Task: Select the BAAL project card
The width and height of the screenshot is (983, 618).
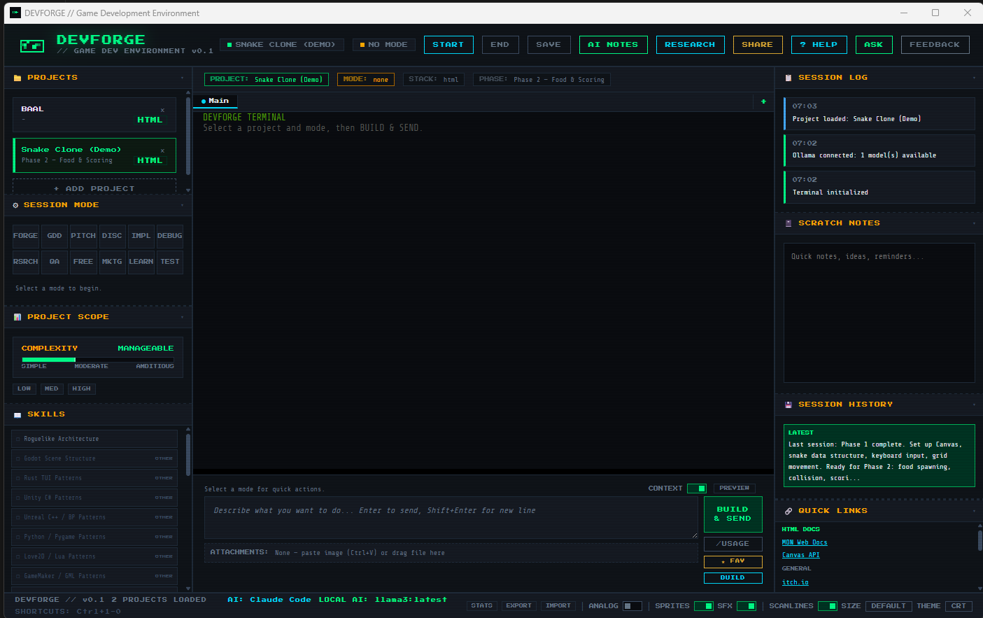Action: [94, 115]
